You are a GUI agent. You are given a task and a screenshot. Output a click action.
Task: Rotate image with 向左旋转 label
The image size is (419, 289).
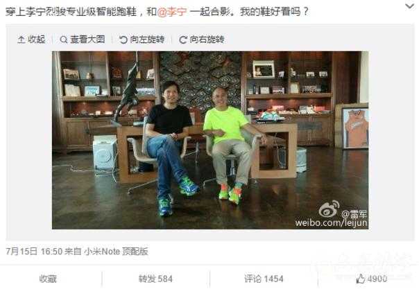(x=147, y=40)
